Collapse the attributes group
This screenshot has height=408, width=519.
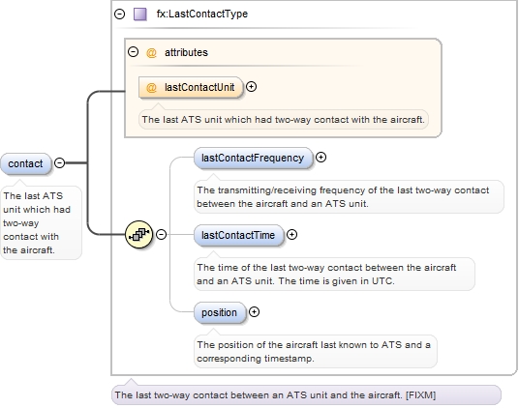click(133, 52)
